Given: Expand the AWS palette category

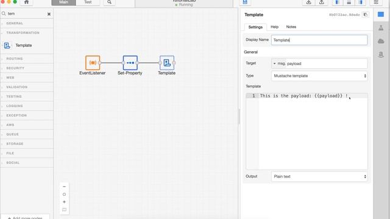Looking at the screenshot, I should click(x=27, y=125).
